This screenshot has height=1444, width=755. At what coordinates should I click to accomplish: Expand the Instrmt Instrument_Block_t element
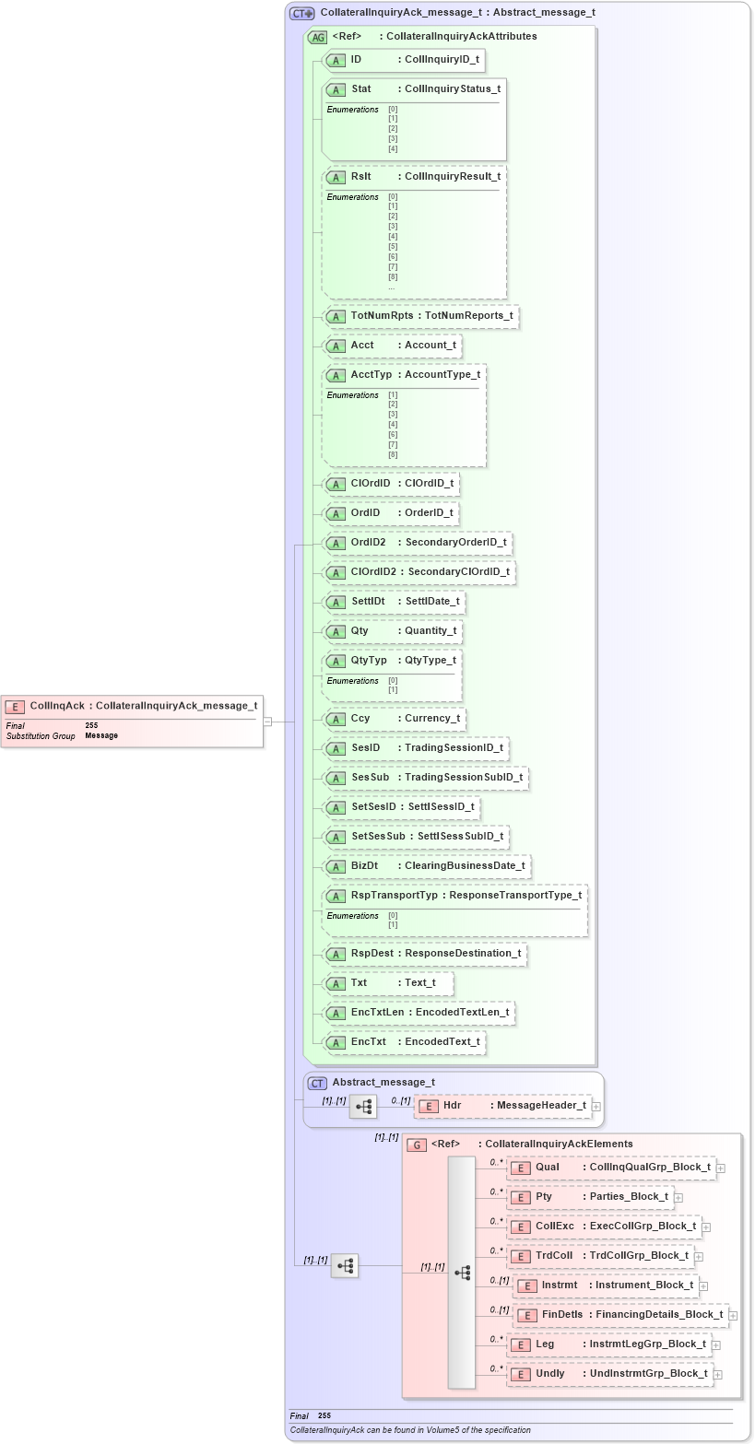[702, 1286]
